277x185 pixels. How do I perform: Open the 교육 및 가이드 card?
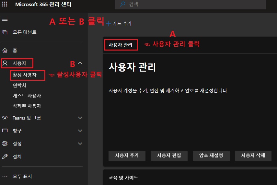123,178
